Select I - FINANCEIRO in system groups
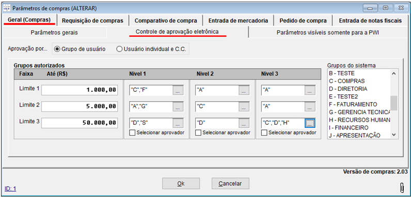This screenshot has width=411, height=197. pyautogui.click(x=349, y=127)
